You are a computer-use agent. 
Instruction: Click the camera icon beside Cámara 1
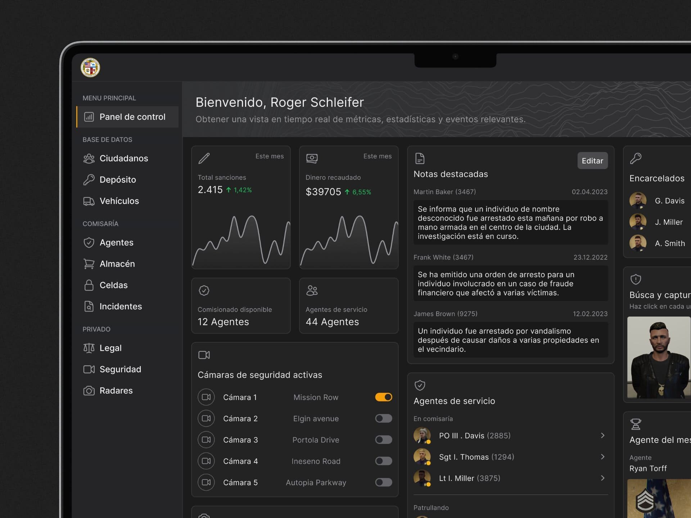tap(206, 397)
